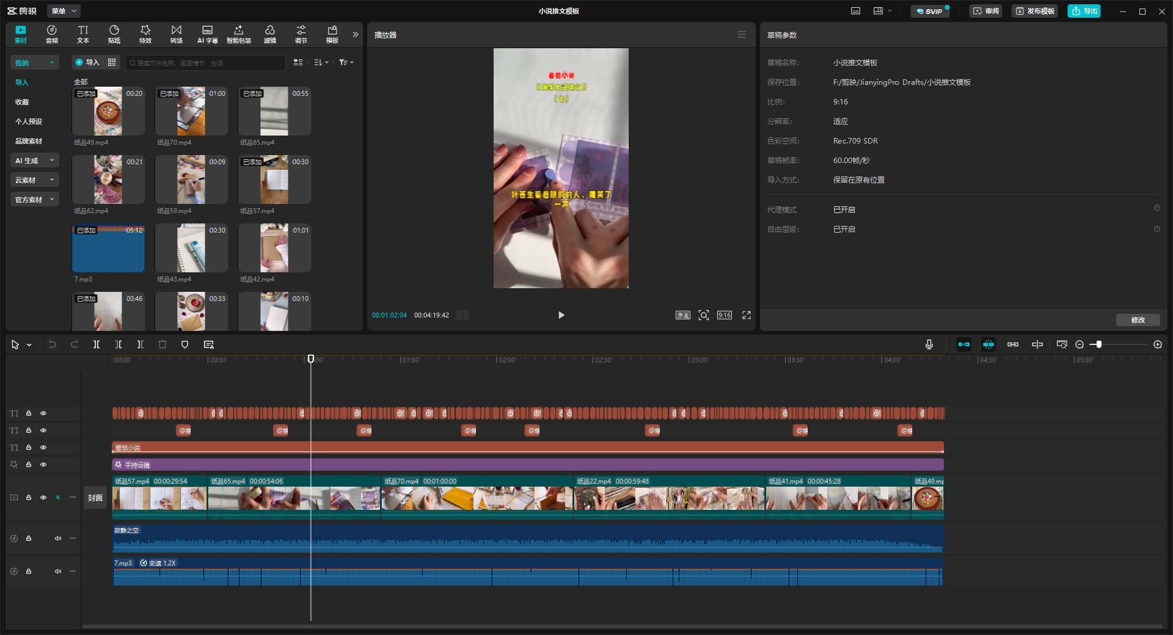Click the 导出 export button
This screenshot has height=635, width=1173.
pos(1084,11)
